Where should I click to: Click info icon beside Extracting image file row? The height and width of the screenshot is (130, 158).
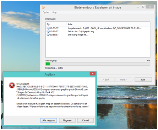tap(48, 34)
